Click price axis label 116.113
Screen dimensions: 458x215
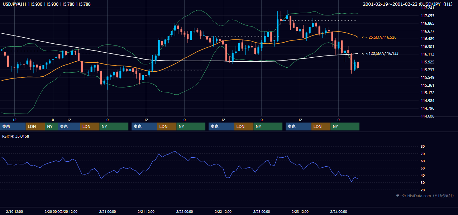tap(427, 54)
